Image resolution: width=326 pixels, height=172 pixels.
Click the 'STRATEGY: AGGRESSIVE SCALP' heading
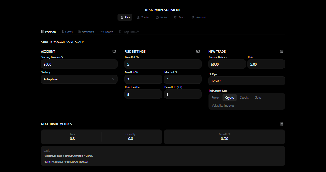click(x=62, y=42)
